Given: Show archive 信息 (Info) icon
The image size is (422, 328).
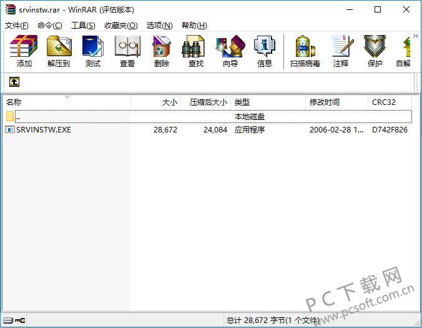Looking at the screenshot, I should tap(264, 51).
